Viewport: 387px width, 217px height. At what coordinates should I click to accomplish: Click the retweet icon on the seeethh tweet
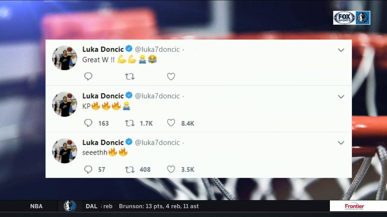tap(130, 169)
